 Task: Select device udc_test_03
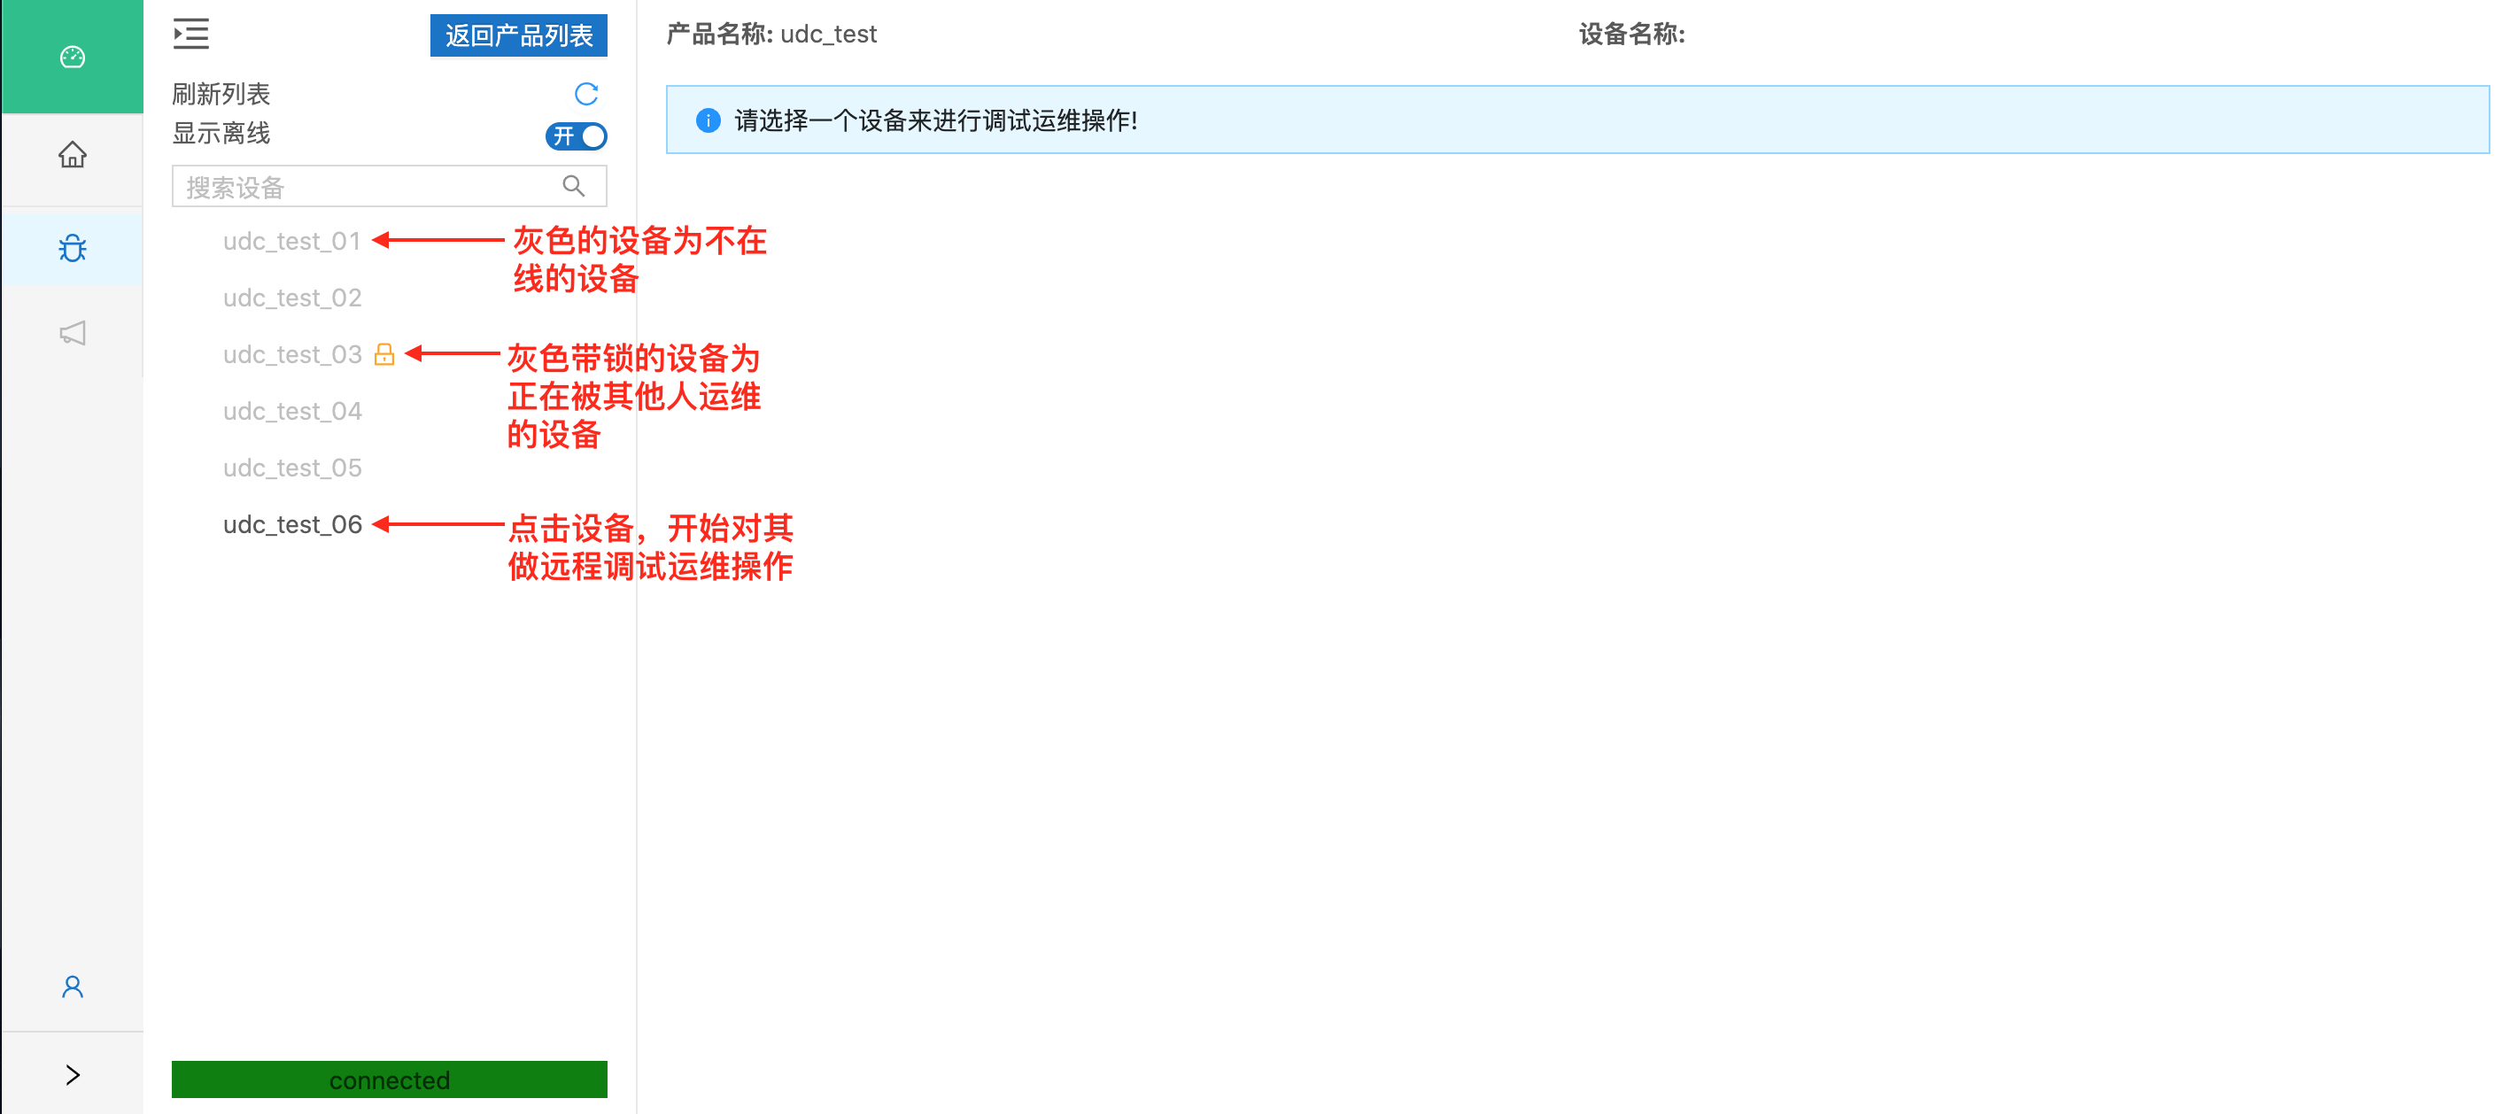coord(292,355)
